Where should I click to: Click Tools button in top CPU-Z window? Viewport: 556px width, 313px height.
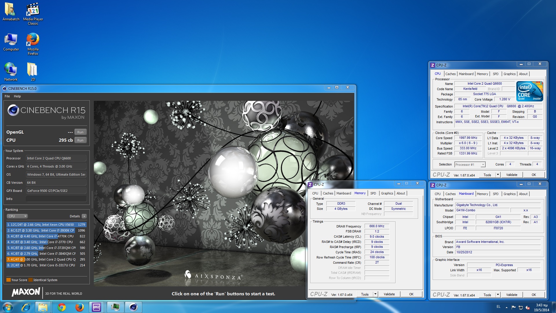click(x=487, y=175)
